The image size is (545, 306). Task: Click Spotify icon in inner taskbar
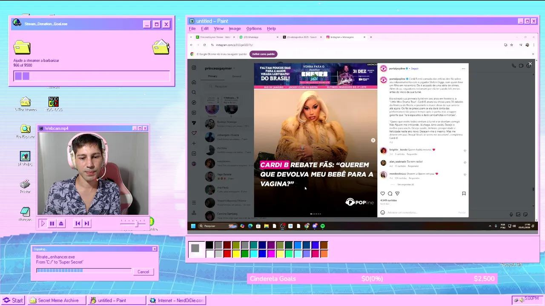pyautogui.click(x=322, y=226)
